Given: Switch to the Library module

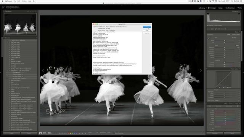Looking at the screenshot, I should (202, 8).
